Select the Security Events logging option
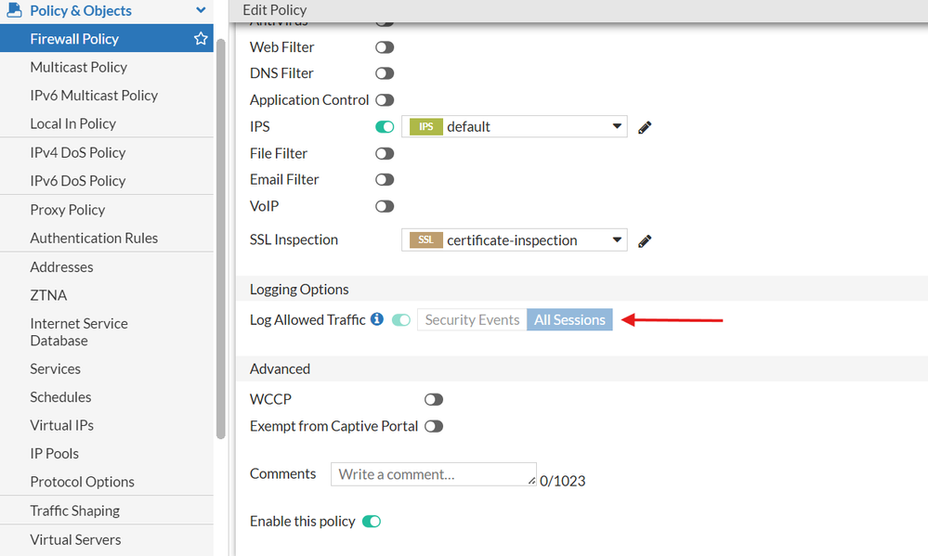 [472, 319]
